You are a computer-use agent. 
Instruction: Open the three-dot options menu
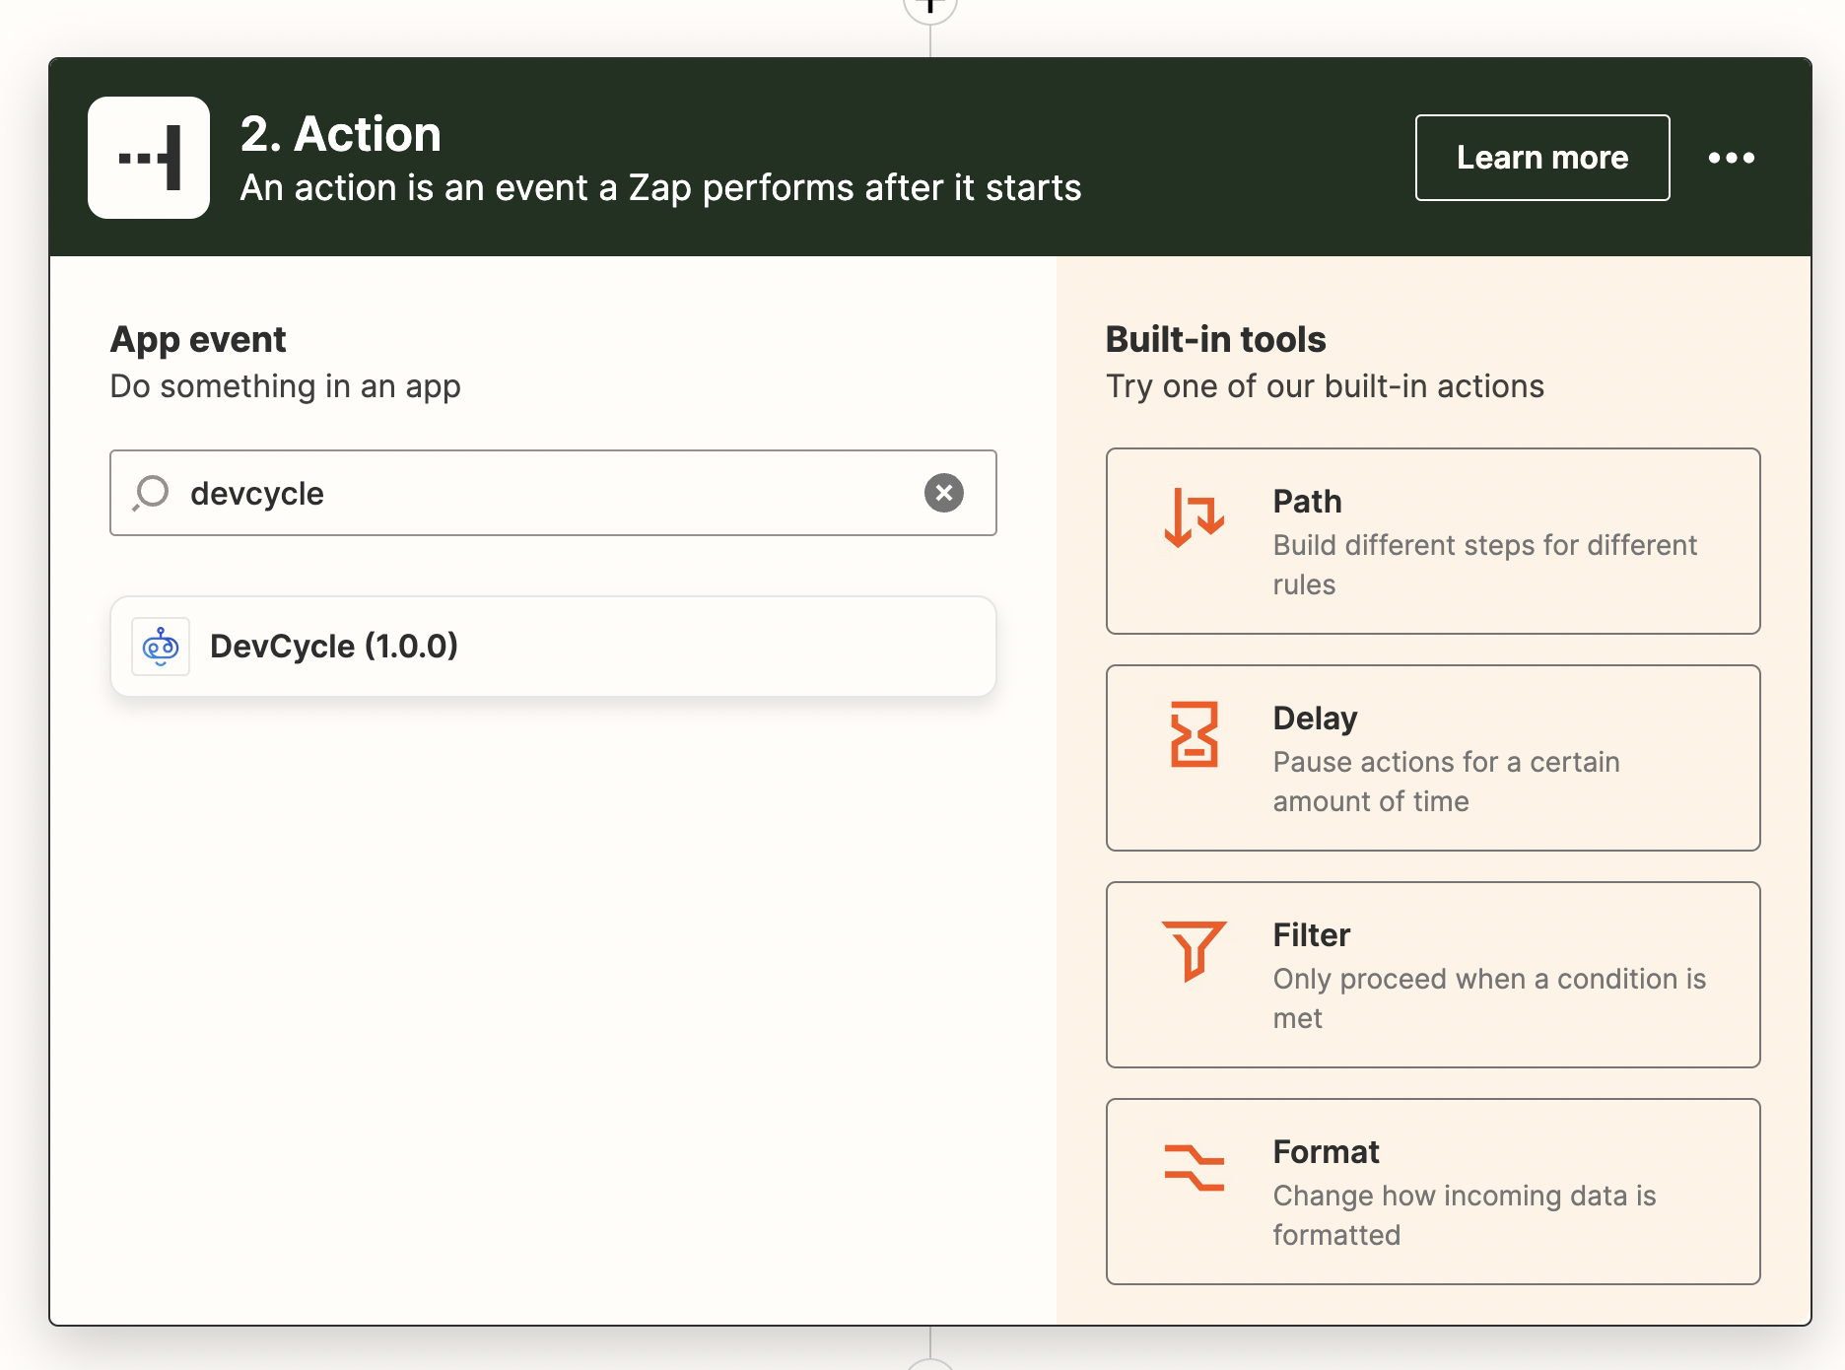click(1733, 158)
